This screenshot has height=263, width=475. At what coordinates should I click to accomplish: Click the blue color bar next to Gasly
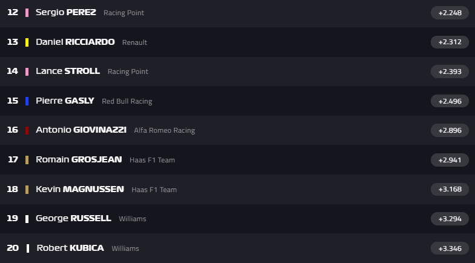pos(27,101)
